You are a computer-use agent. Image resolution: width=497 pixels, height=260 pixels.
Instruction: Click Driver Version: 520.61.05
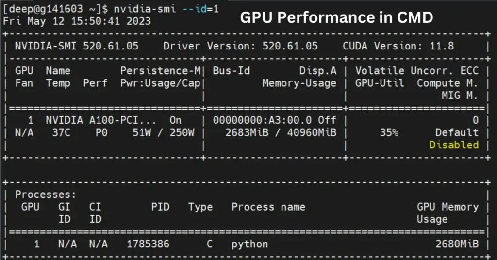coord(240,46)
